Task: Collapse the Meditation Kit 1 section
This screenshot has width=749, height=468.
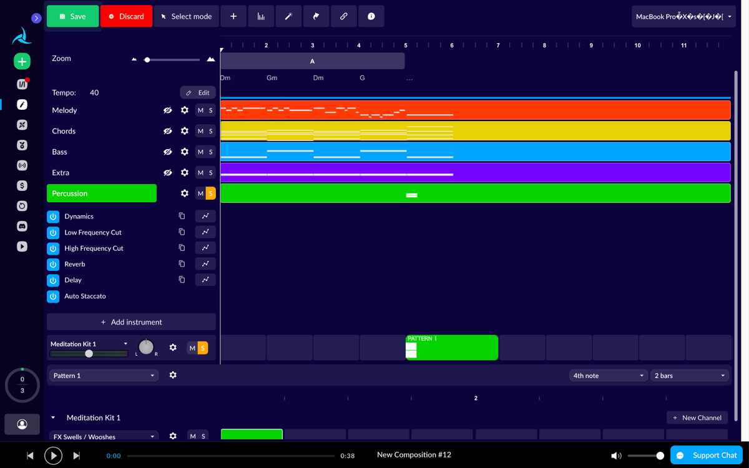Action: pos(53,418)
